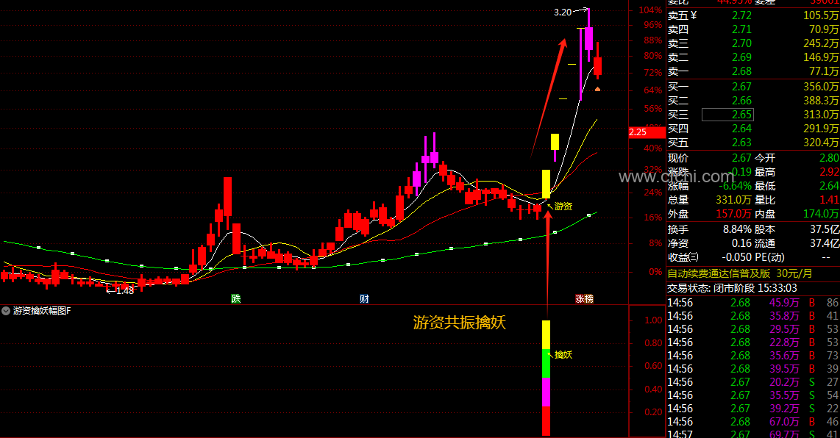
Task: Select 卖一 price 2.68 row
Action: (752, 71)
